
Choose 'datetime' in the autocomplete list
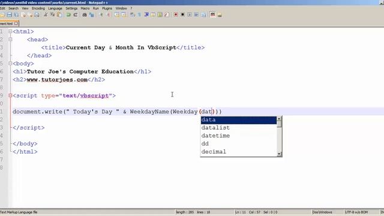click(x=239, y=136)
